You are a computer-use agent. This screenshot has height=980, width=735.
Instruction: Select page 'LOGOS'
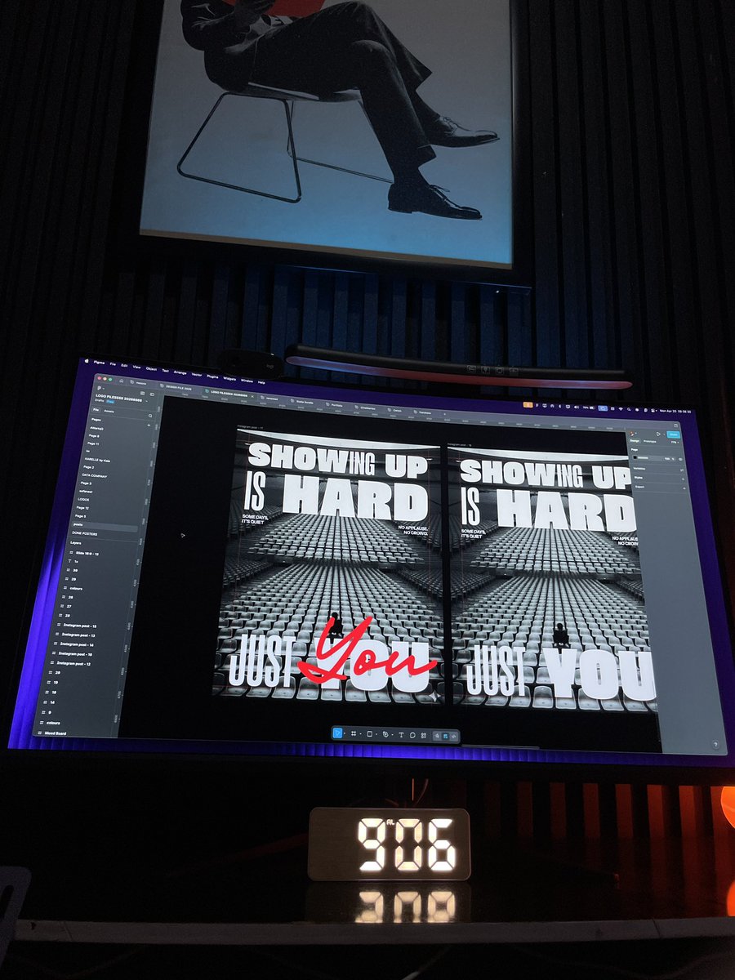[x=83, y=500]
